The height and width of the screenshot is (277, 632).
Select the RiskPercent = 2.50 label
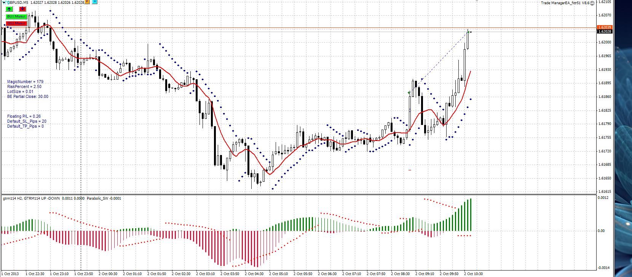click(x=24, y=86)
